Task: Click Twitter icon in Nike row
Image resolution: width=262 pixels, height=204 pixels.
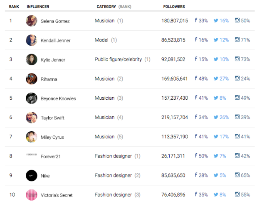Action: coord(216,175)
